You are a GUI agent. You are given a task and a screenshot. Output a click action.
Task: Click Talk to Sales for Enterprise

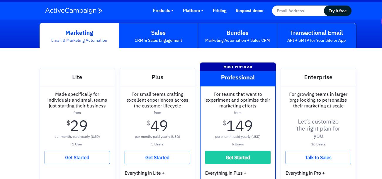(x=318, y=157)
